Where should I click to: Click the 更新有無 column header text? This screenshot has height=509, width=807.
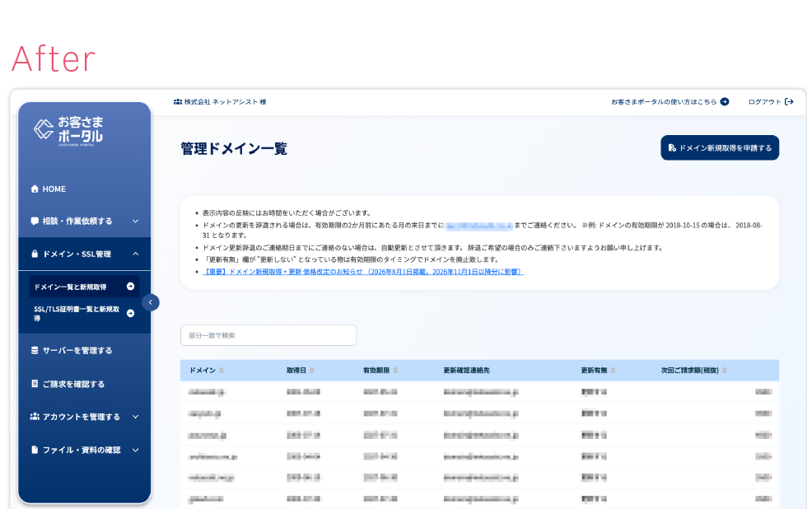point(594,371)
